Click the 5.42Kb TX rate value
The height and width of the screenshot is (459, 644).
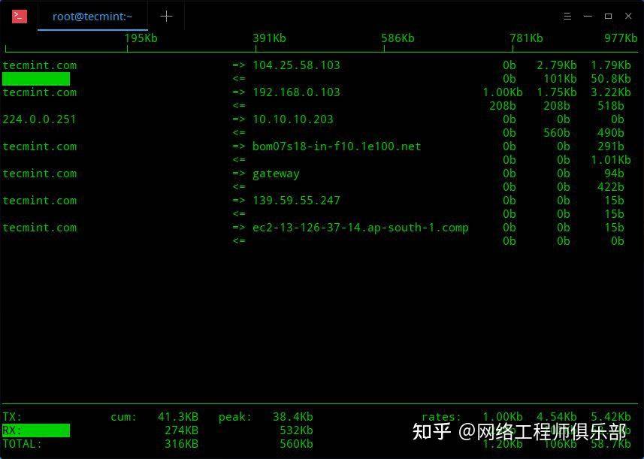tap(611, 417)
